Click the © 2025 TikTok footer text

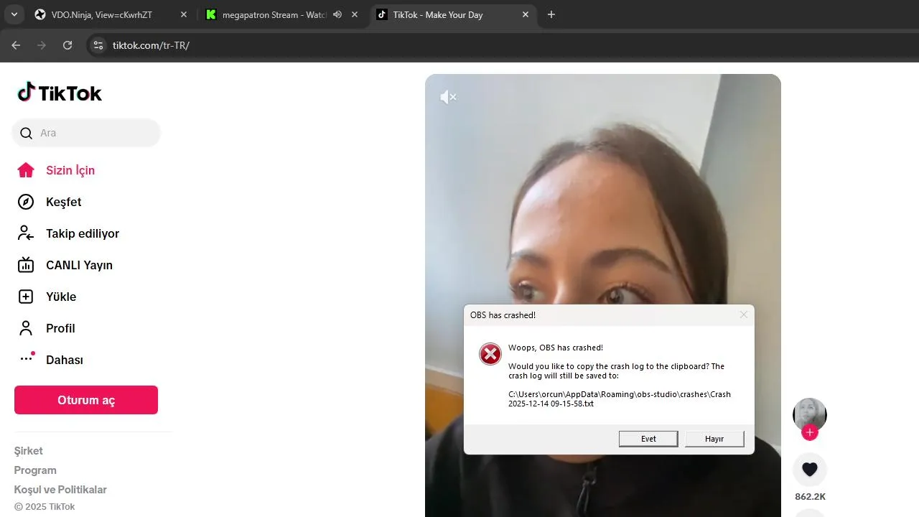tap(45, 507)
